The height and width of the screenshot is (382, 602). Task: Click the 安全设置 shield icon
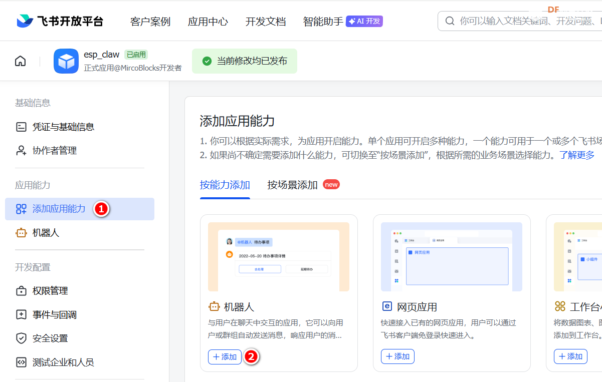coord(21,338)
